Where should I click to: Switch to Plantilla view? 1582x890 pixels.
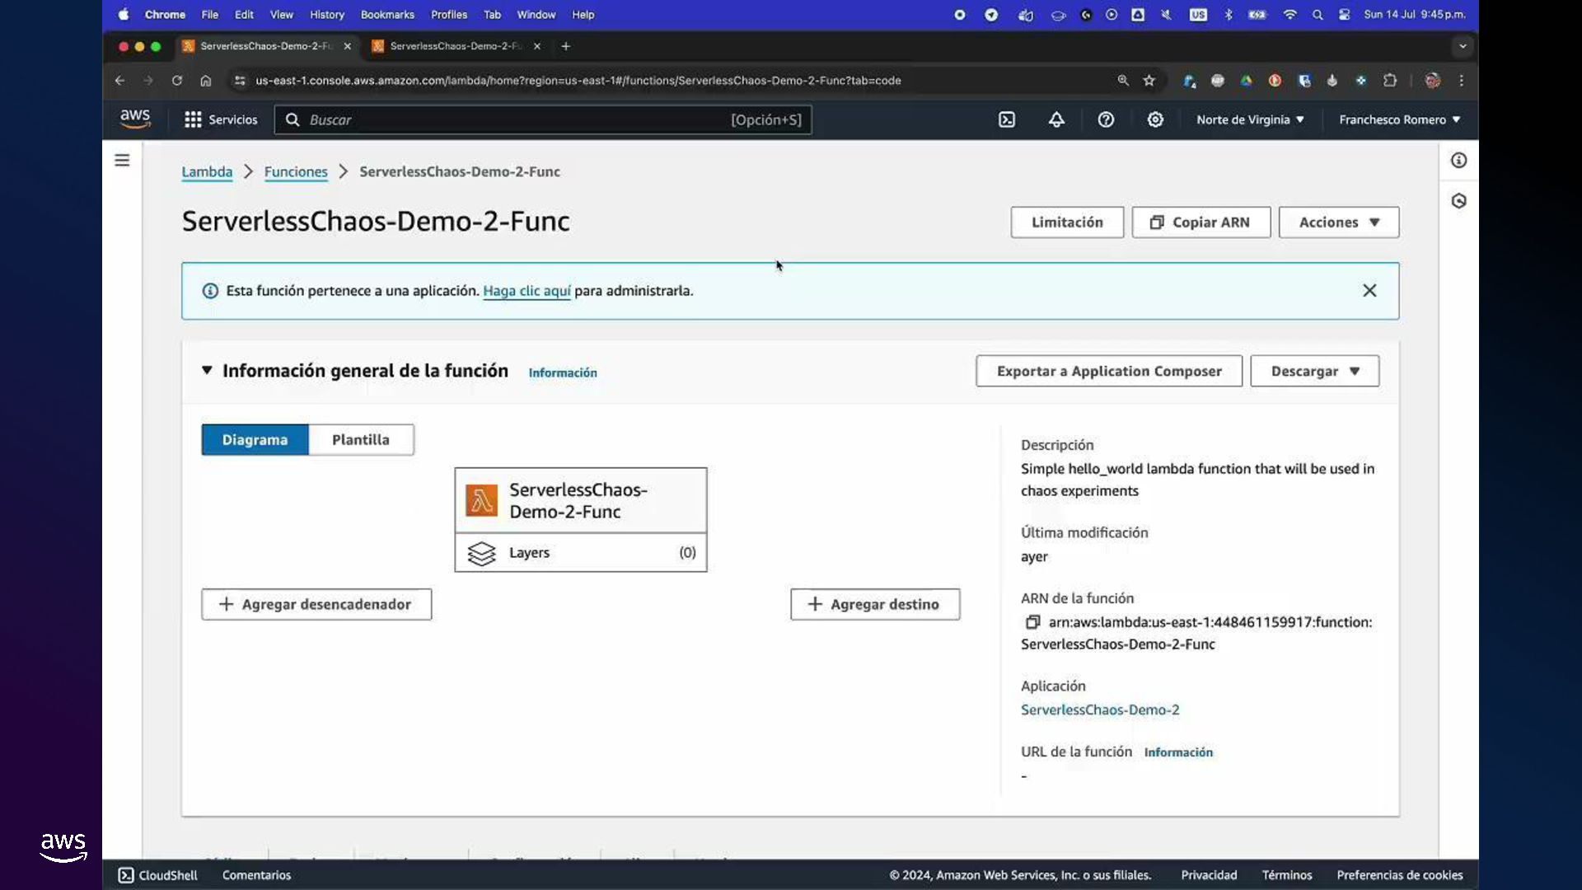tap(361, 440)
